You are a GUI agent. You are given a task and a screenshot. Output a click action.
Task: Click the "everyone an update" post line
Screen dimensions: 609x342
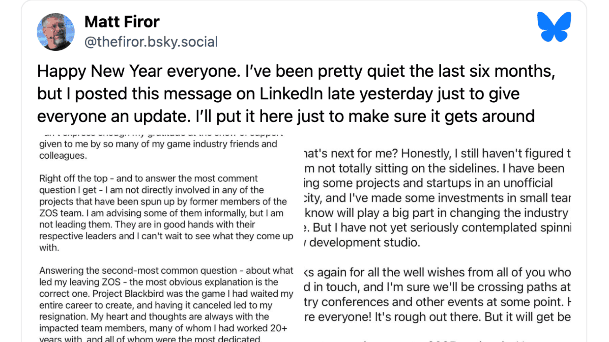114,117
